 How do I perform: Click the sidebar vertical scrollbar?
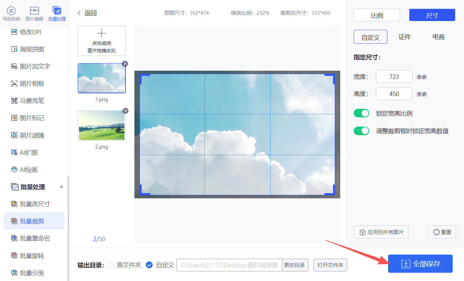tap(68, 228)
